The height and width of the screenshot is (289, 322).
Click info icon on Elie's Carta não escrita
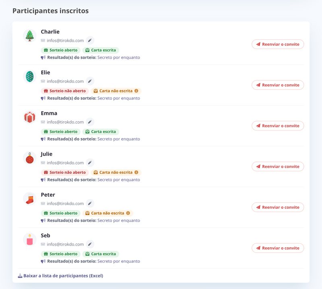click(x=136, y=91)
